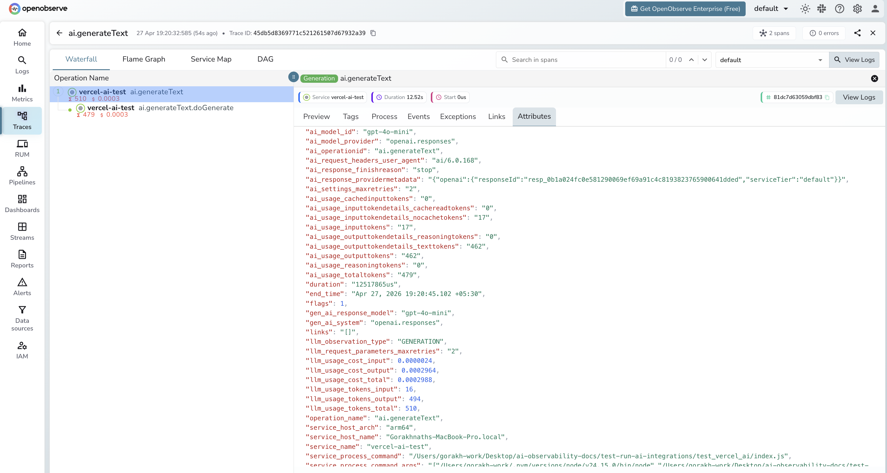Open the default organization dropdown

tap(771, 9)
